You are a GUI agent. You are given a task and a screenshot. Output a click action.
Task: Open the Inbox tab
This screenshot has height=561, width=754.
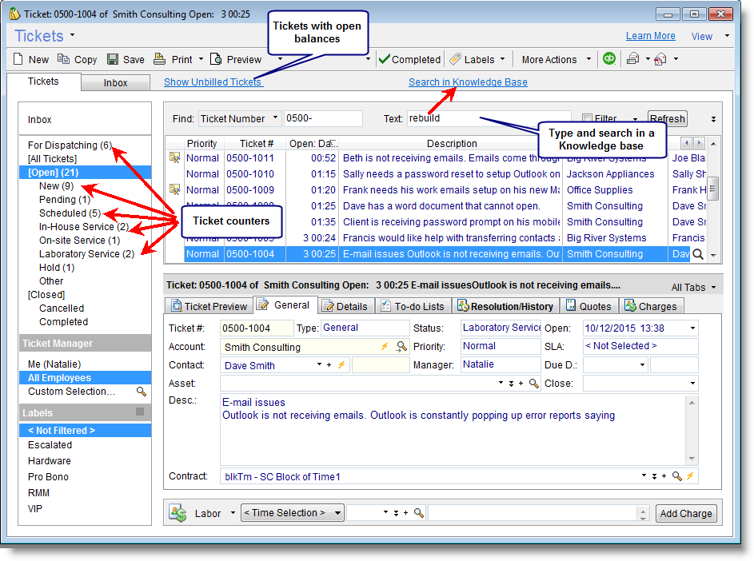(x=116, y=82)
